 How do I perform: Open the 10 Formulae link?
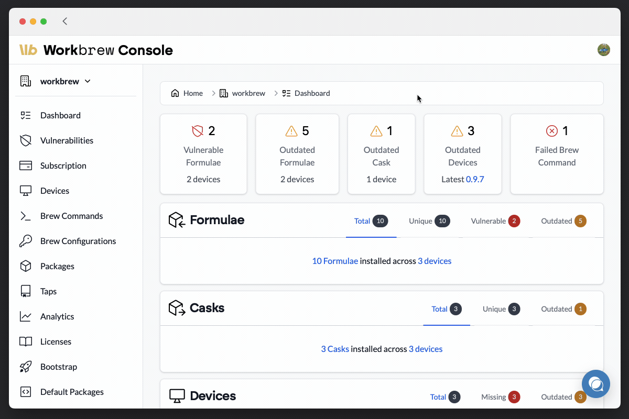(335, 261)
